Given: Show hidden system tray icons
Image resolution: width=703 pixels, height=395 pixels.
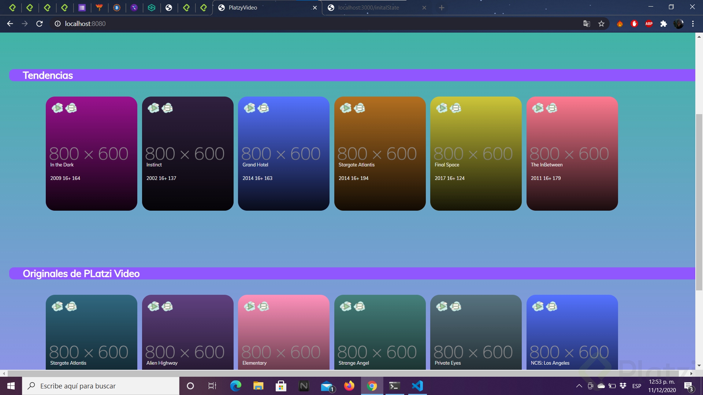Looking at the screenshot, I should [579, 386].
